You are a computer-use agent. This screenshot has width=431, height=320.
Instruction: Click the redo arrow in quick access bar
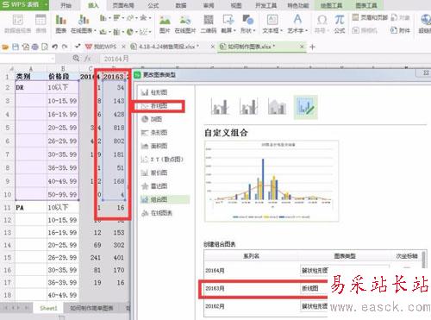65,47
